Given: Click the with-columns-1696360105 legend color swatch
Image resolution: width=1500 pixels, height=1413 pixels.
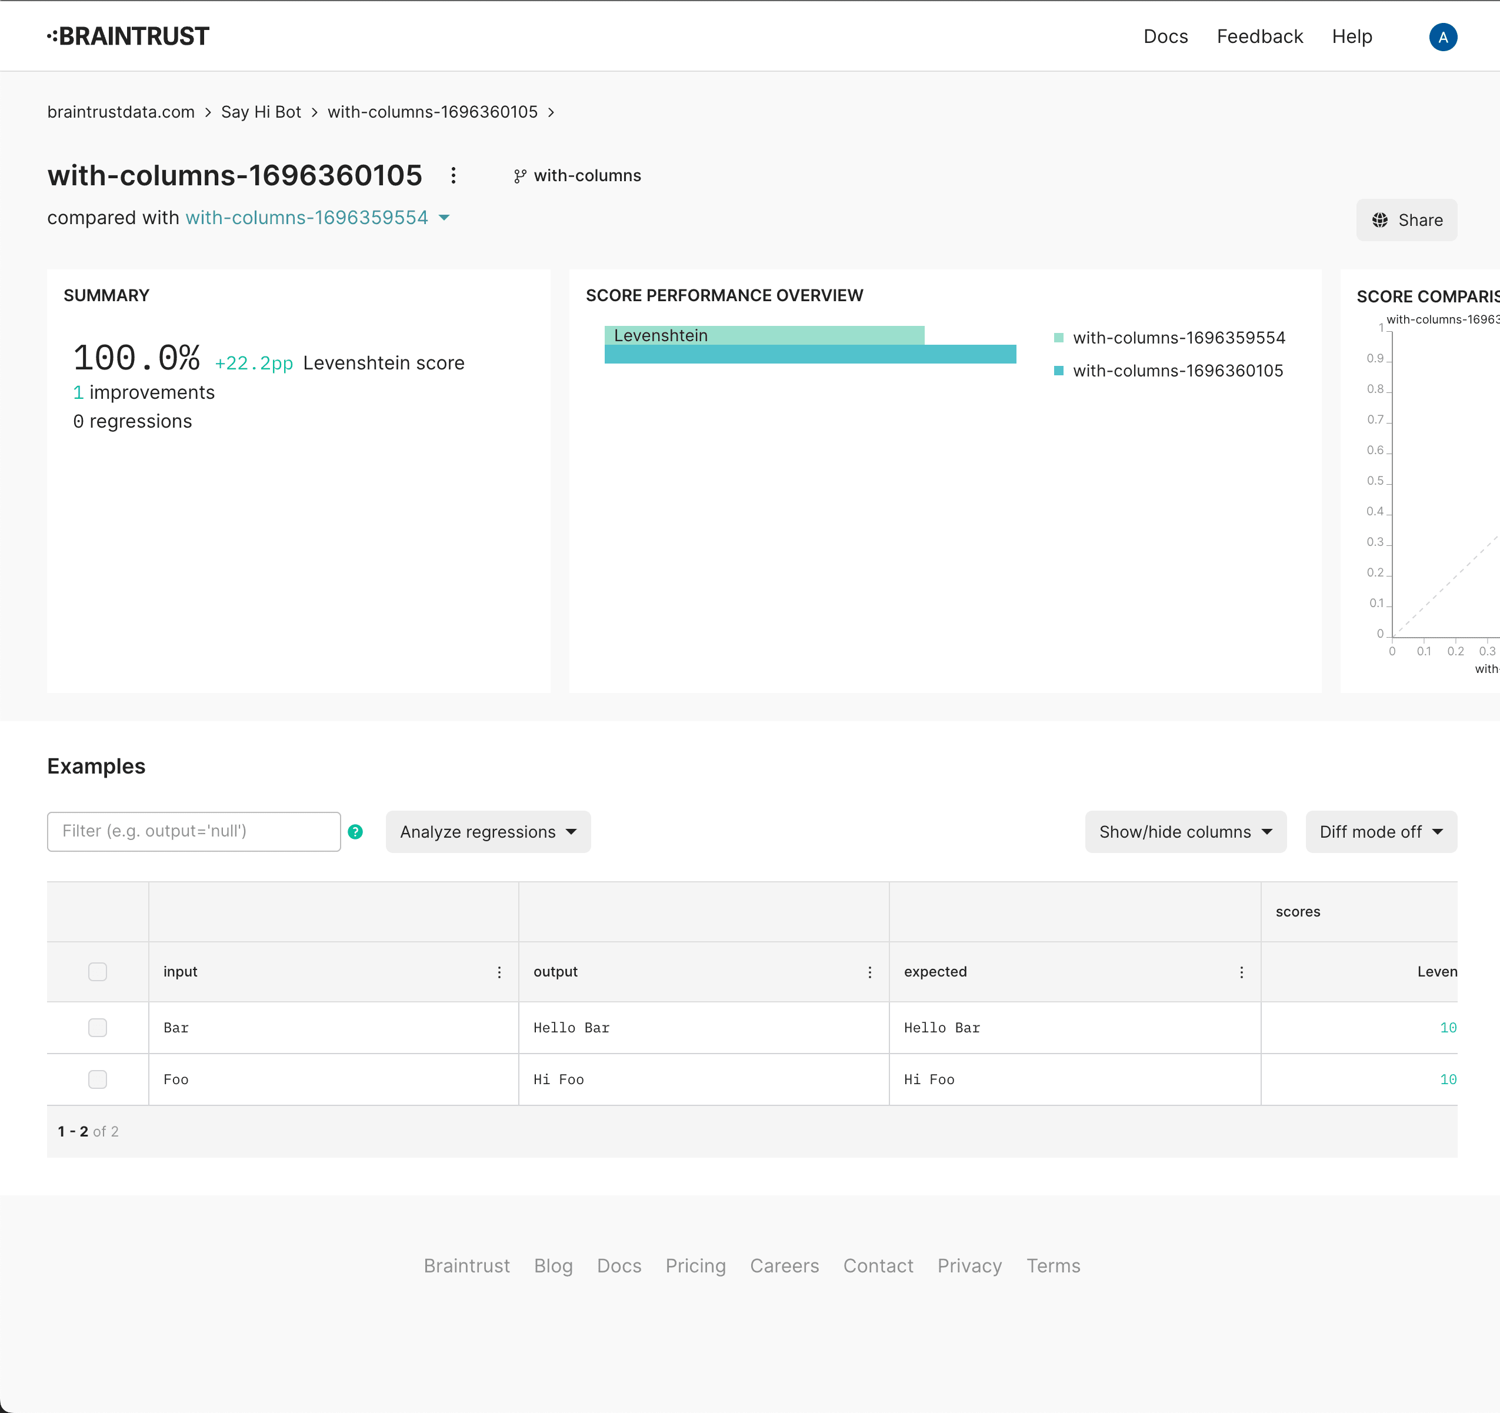Looking at the screenshot, I should click(x=1058, y=371).
